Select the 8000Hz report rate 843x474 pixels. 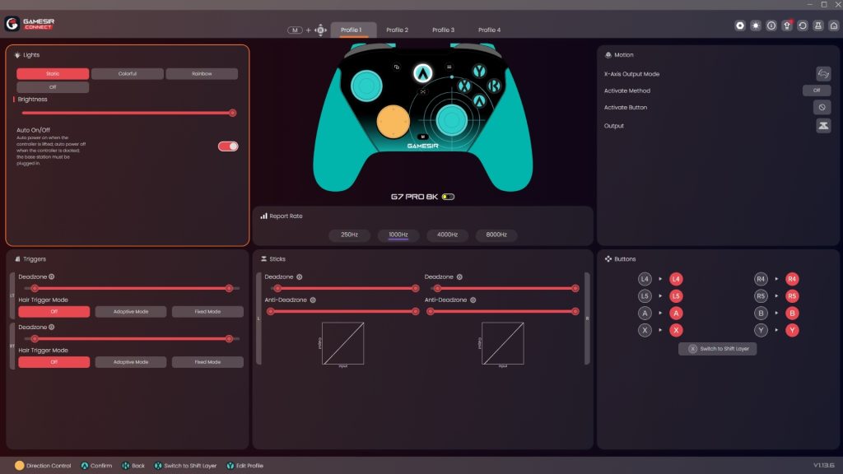(x=496, y=235)
